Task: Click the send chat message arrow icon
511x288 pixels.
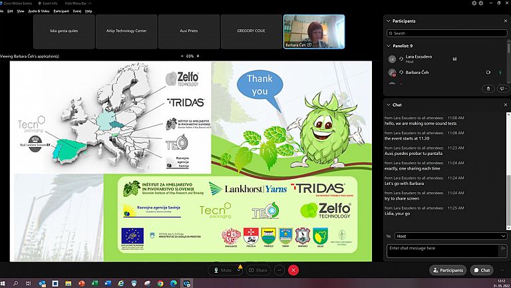Action: 503,249
